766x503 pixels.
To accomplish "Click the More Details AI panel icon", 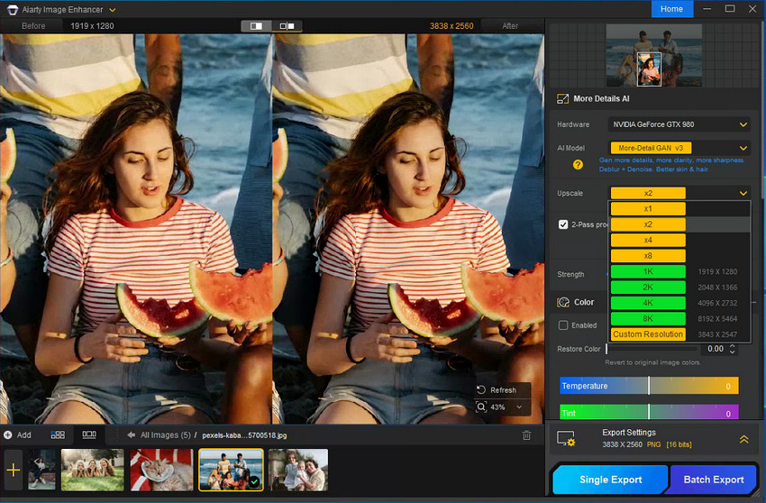I will pyautogui.click(x=562, y=99).
